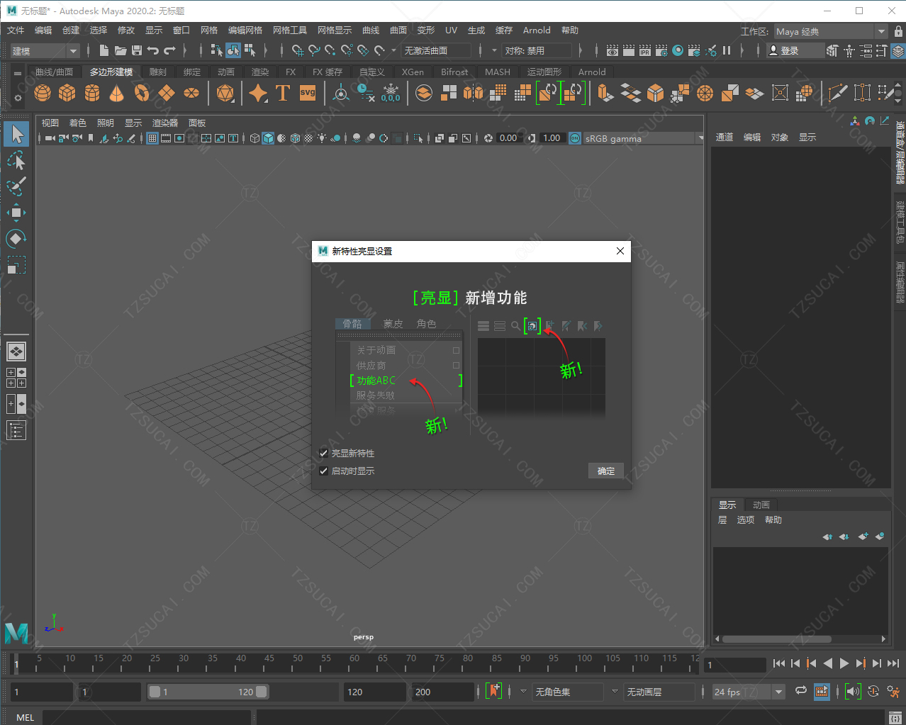This screenshot has width=906, height=725.
Task: Toggle smooth shade all cube in viewport toolbar
Action: tap(268, 138)
